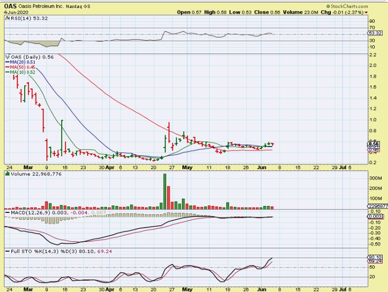Click the tallest green volume bar
Image resolution: width=388 pixels, height=292 pixels.
[165, 192]
